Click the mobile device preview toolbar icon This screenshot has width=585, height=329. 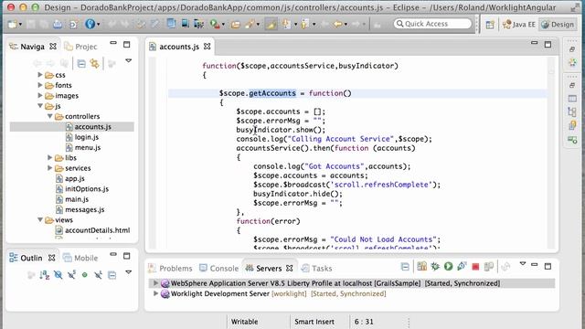point(185,25)
